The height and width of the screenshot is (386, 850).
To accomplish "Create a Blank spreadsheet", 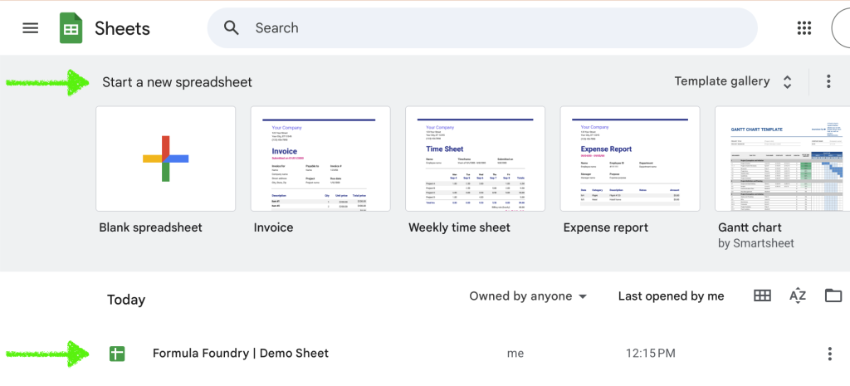I will click(x=166, y=159).
